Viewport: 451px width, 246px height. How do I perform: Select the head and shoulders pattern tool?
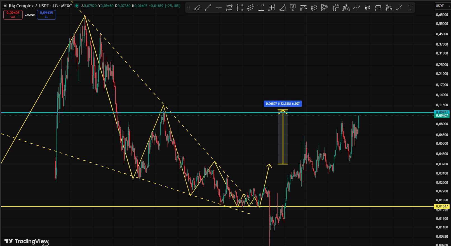click(346, 8)
